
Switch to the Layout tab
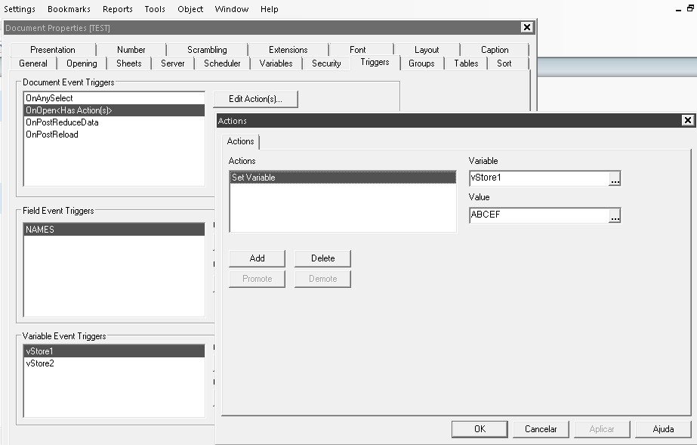coord(427,50)
